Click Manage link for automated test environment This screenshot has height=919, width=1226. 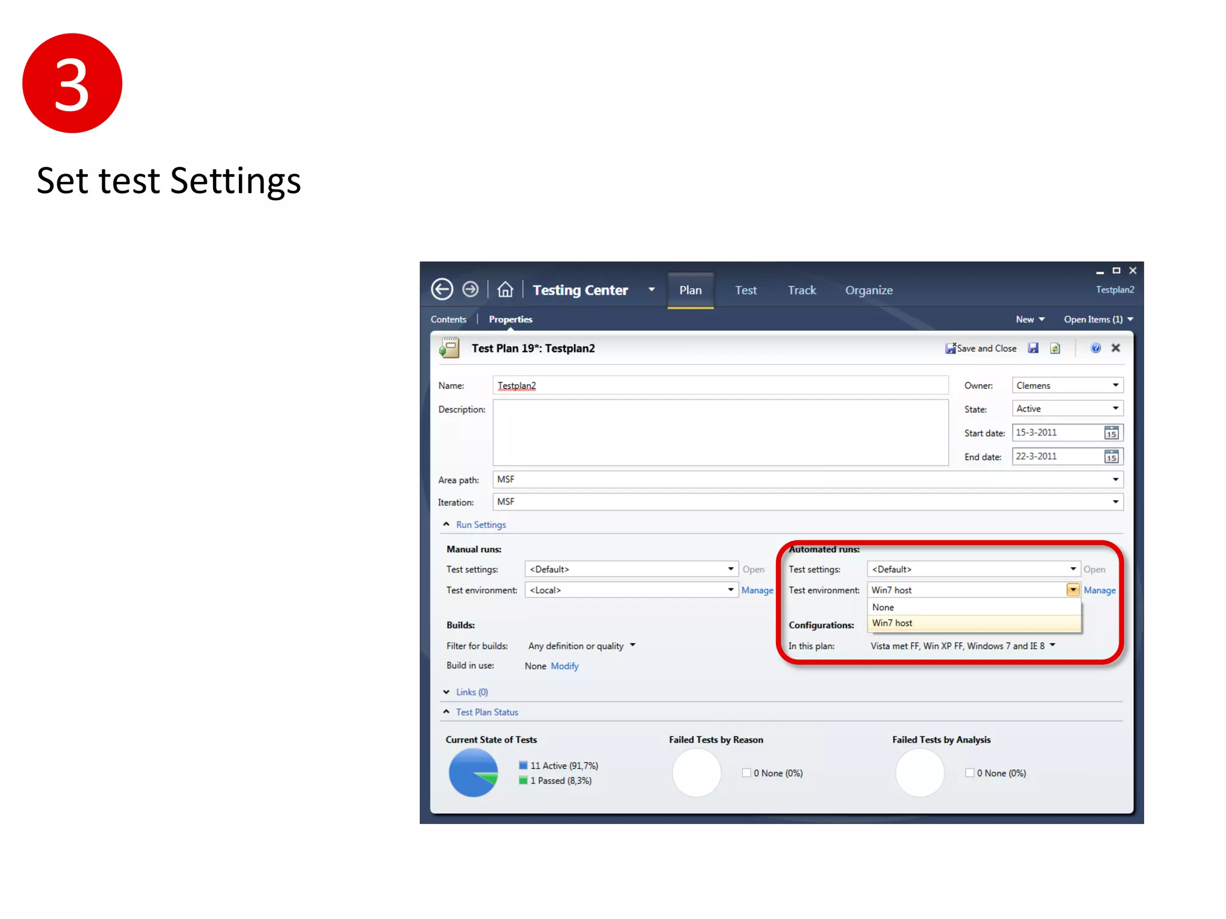tap(1100, 591)
